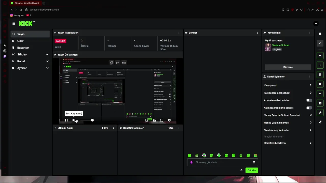Go back in browser toolbar
The width and height of the screenshot is (326, 183).
11,10
